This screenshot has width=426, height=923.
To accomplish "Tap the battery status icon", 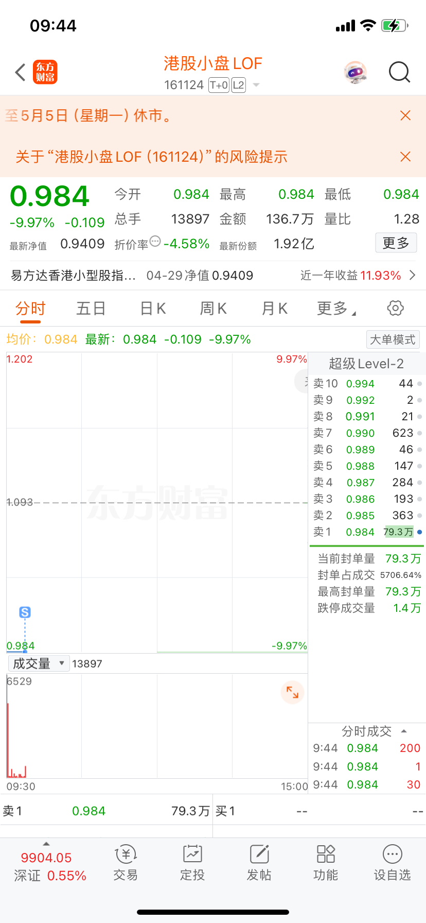I will (x=395, y=25).
